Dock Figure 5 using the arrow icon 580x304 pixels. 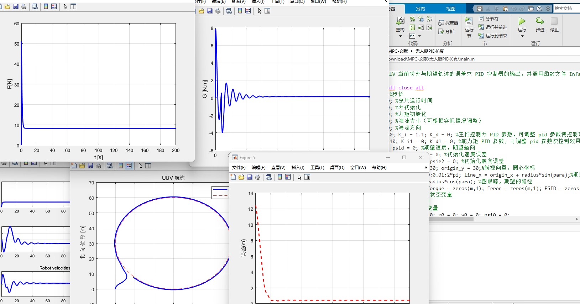point(425,167)
